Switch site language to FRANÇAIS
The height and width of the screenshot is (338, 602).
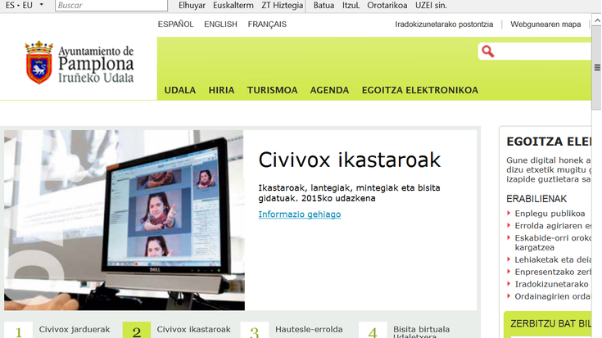tap(267, 25)
